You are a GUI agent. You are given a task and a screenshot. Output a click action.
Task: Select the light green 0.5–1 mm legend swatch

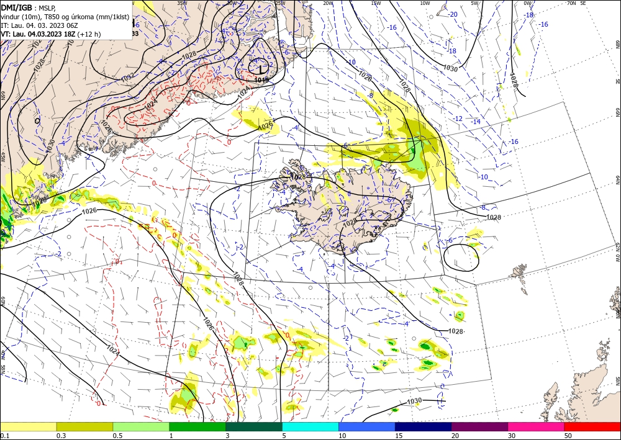click(x=141, y=426)
